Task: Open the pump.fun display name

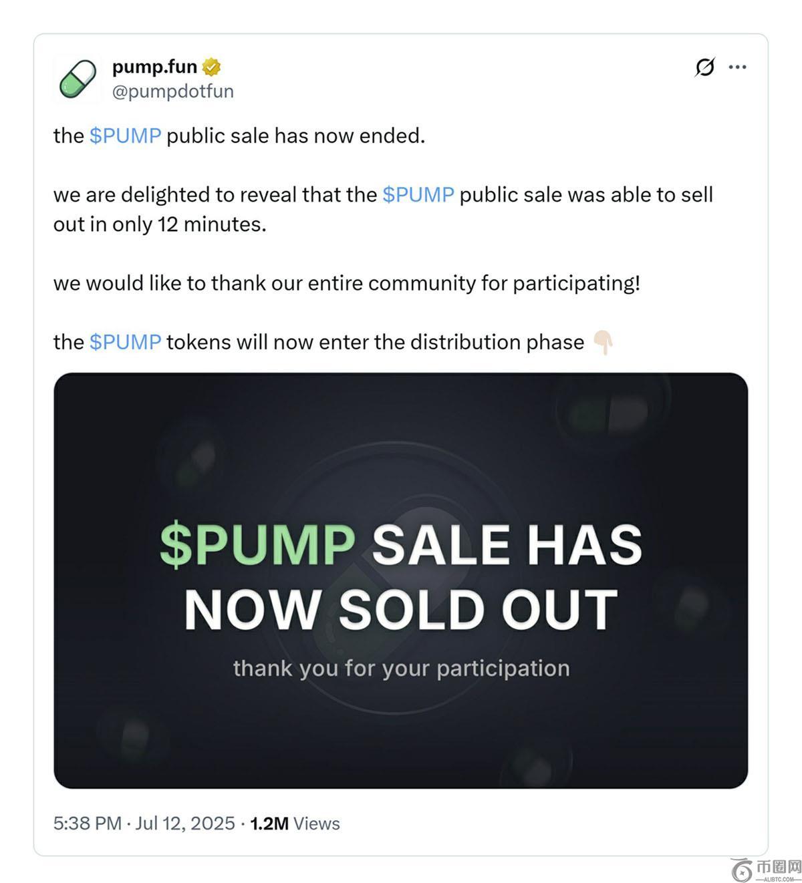Action: (x=154, y=67)
